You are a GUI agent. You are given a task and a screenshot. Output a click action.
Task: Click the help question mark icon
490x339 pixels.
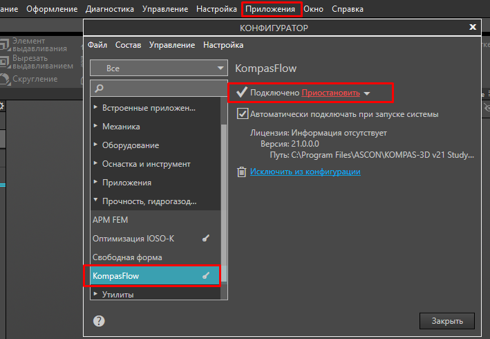[x=99, y=321]
